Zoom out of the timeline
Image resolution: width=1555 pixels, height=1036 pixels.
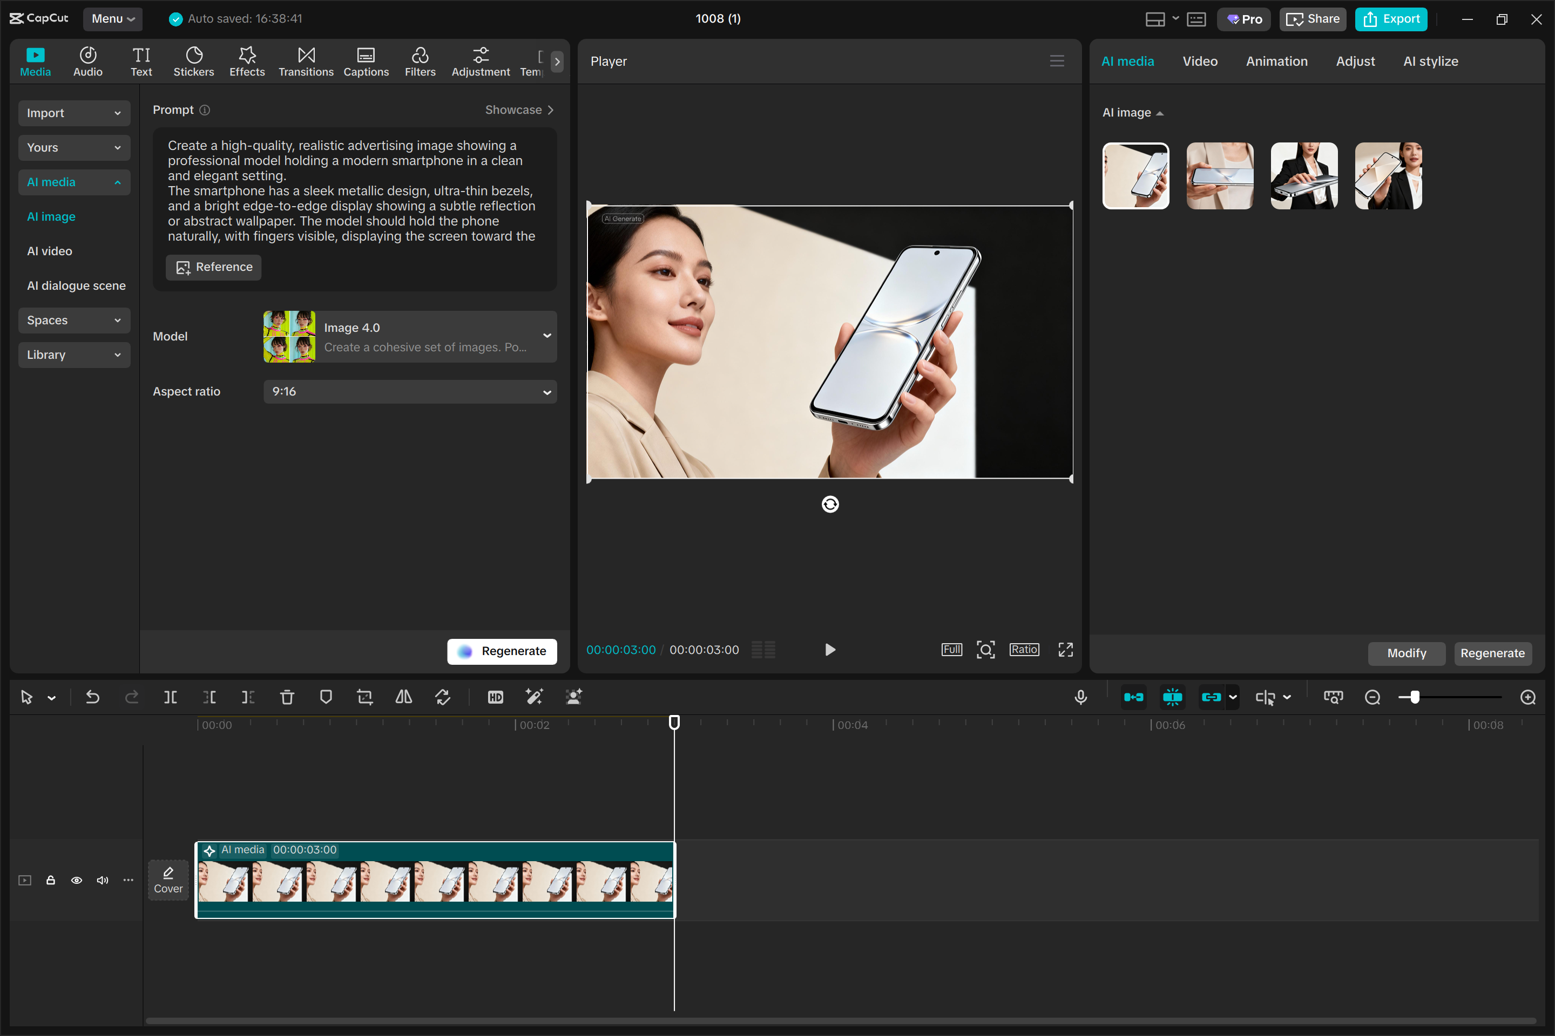[x=1373, y=697]
